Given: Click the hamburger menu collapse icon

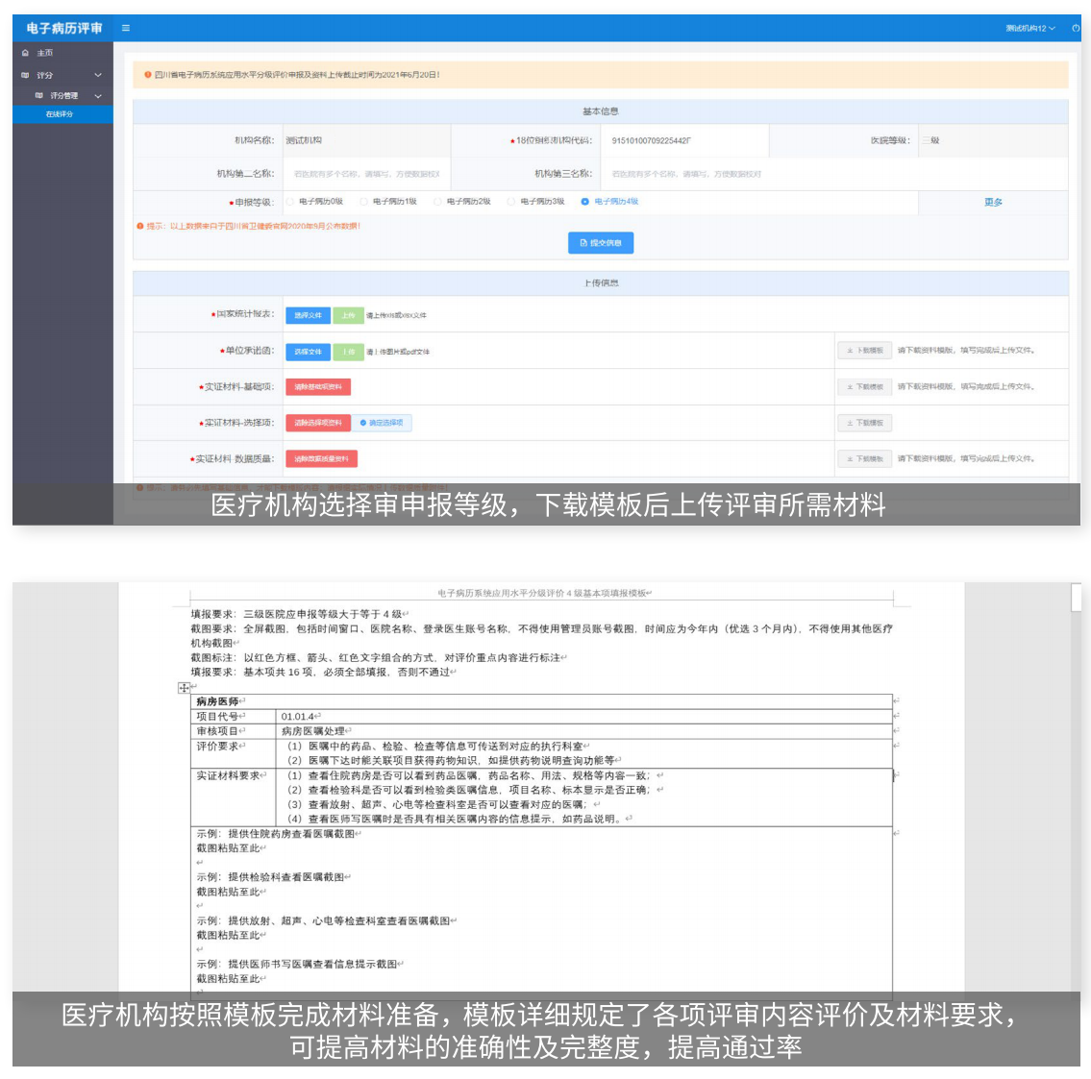Looking at the screenshot, I should 126,29.
